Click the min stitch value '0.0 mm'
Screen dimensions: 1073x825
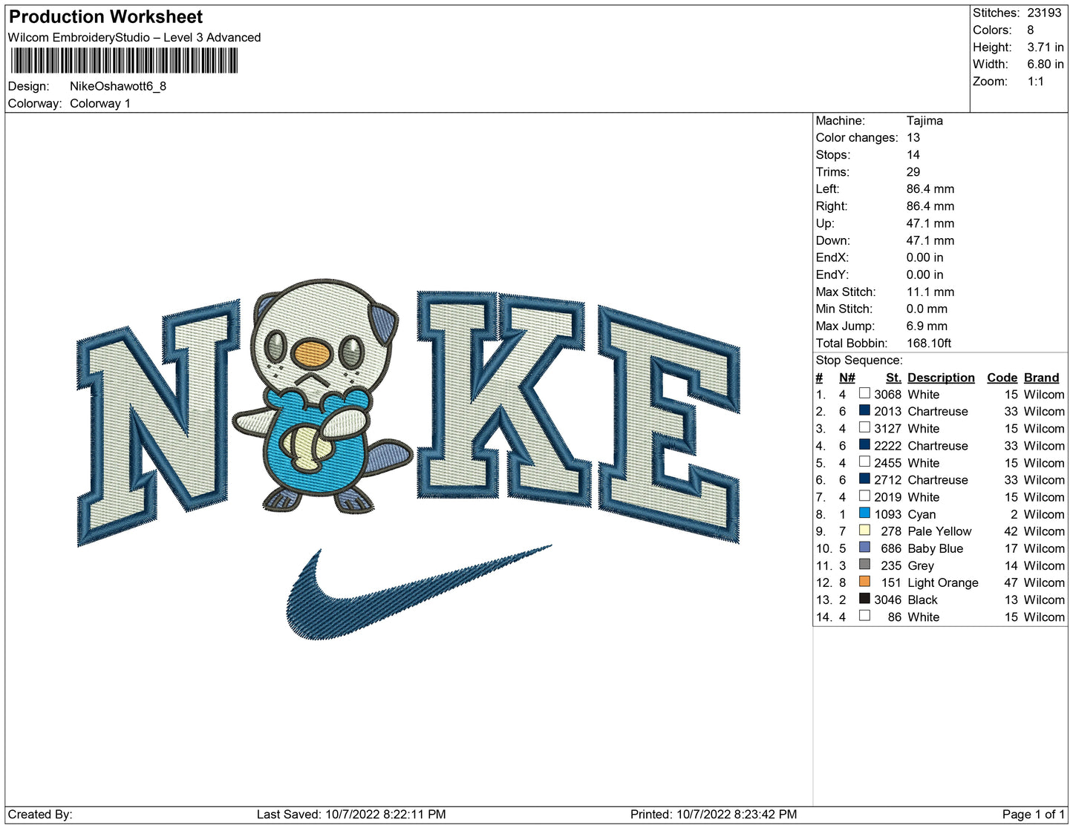[x=927, y=309]
